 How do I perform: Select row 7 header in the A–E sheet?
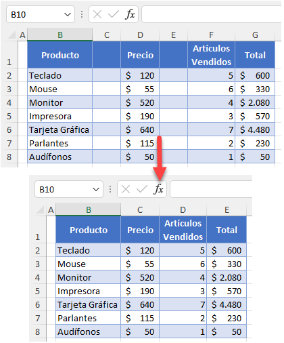(37, 318)
